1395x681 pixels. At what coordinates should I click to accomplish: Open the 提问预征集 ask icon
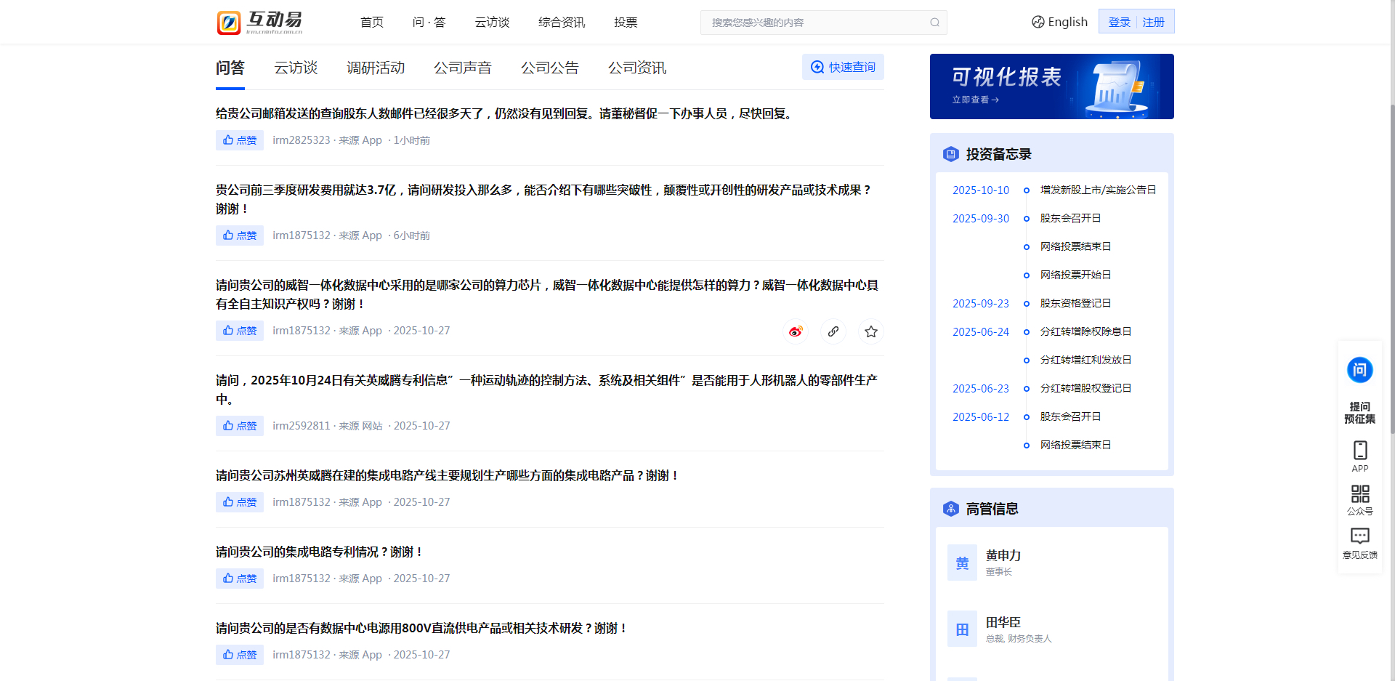(x=1359, y=370)
